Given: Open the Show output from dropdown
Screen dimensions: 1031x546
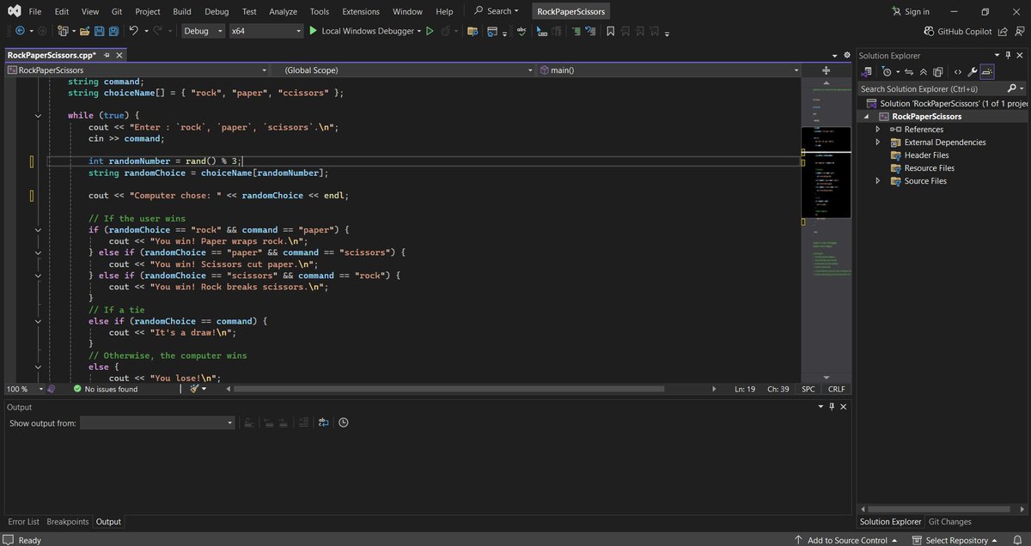Looking at the screenshot, I should (x=157, y=422).
